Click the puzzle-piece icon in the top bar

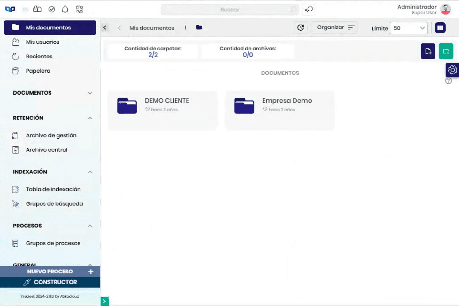click(79, 9)
